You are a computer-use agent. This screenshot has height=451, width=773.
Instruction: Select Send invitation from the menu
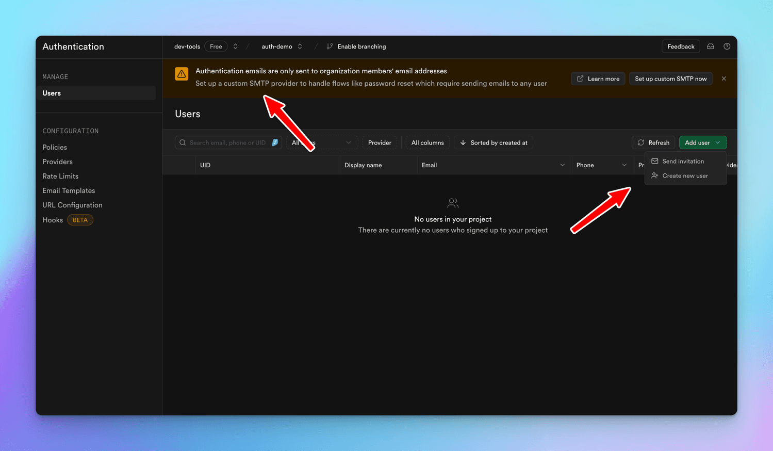[685, 161]
